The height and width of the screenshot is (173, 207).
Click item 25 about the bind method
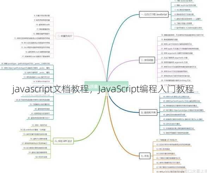coord(178,67)
